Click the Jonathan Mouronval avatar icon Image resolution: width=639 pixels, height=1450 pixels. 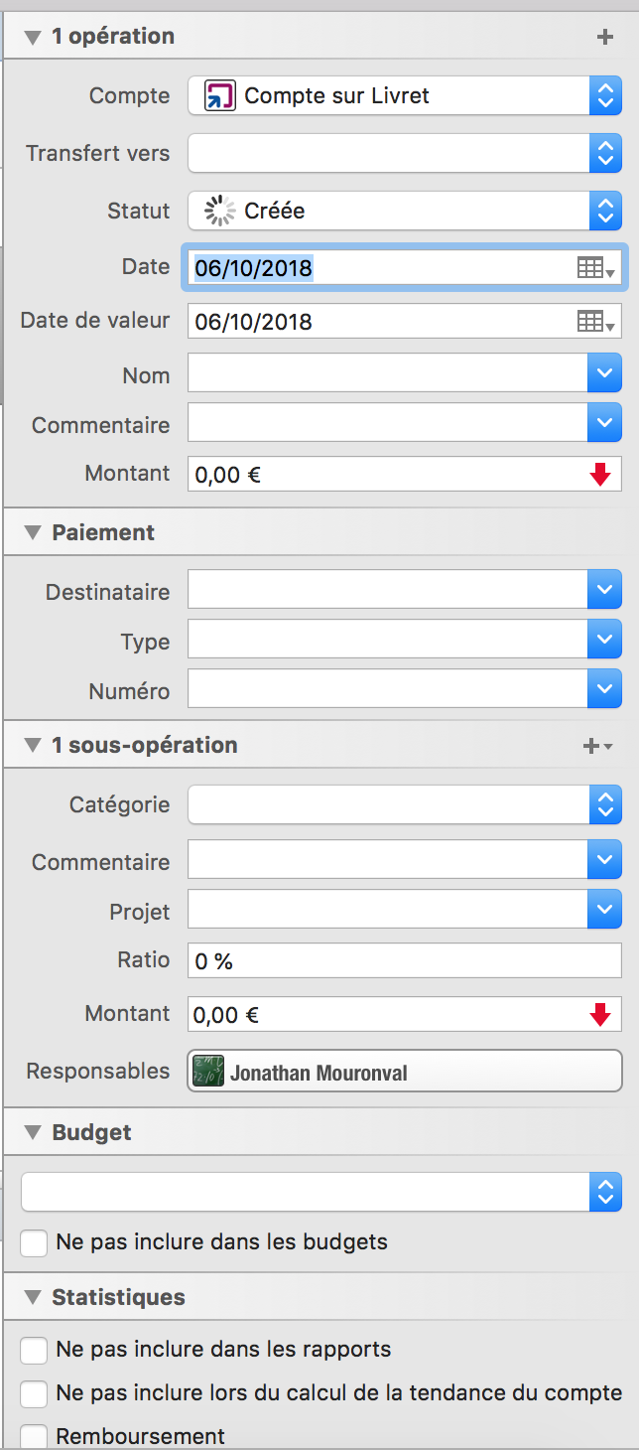208,1073
